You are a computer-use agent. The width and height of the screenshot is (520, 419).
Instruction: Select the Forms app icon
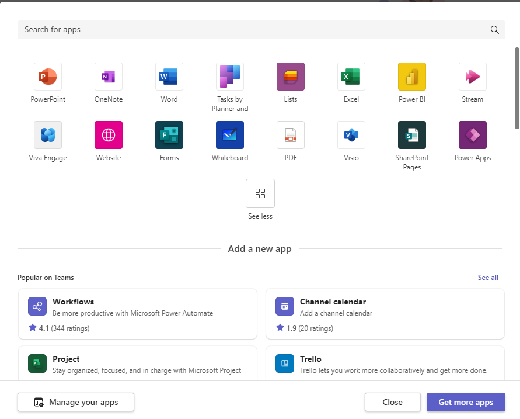coord(169,135)
